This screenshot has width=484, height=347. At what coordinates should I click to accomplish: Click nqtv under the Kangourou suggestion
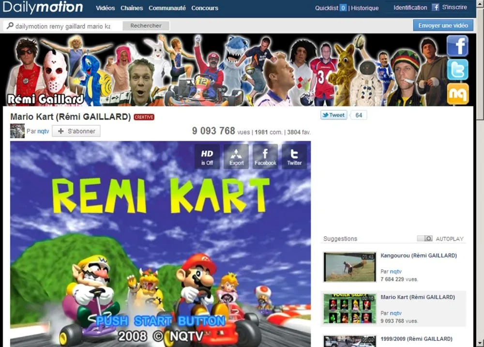pyautogui.click(x=396, y=272)
